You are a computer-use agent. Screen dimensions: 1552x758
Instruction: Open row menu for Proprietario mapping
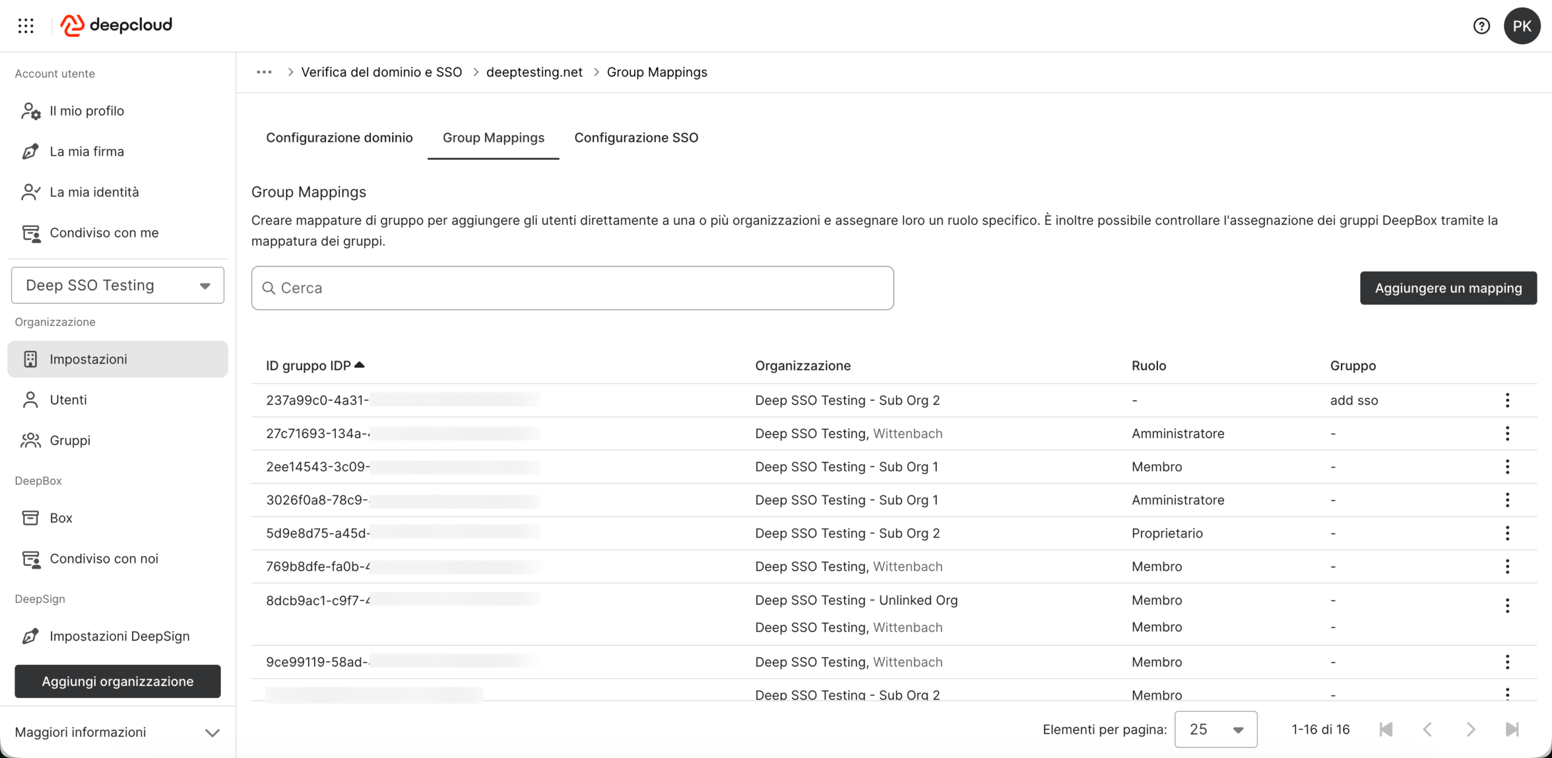1507,533
